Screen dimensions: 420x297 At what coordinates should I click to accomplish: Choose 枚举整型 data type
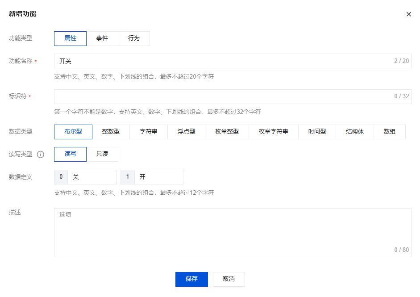pyautogui.click(x=227, y=132)
